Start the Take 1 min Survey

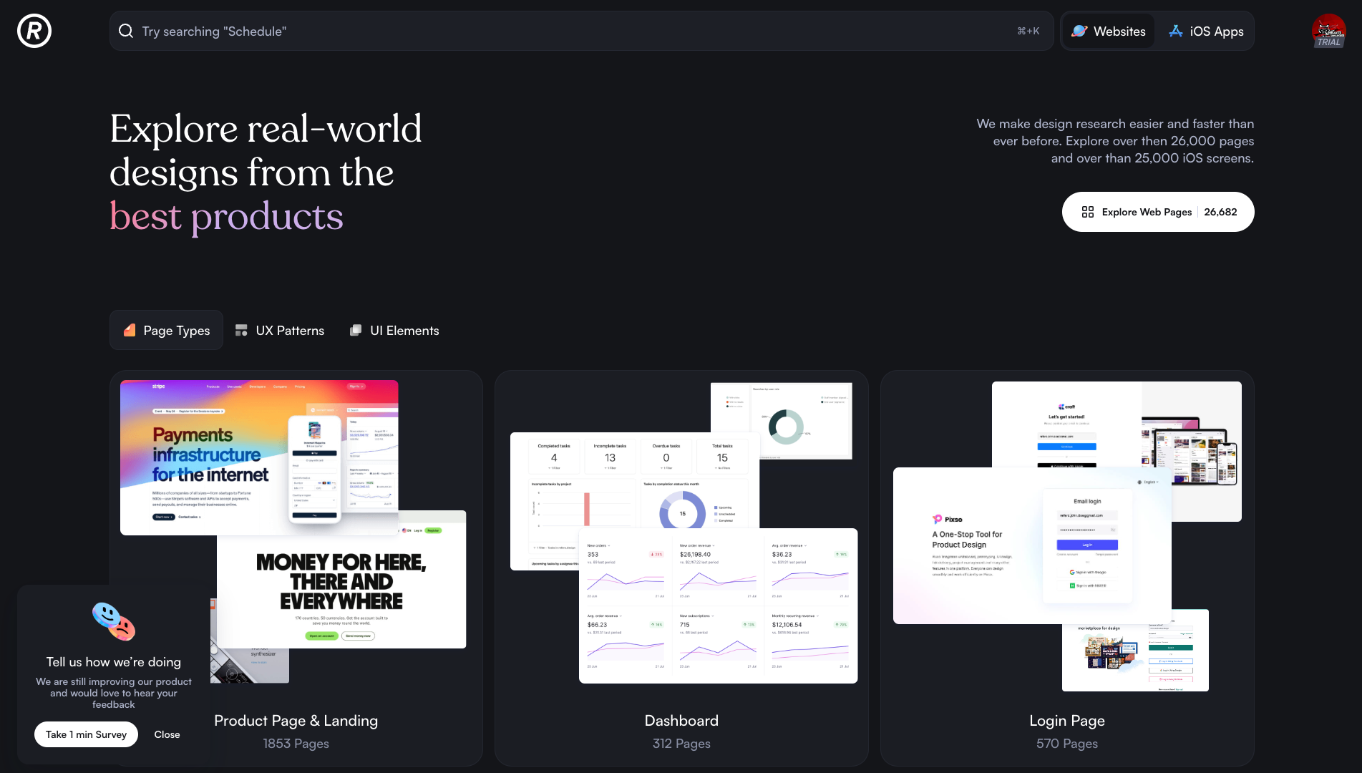[86, 734]
